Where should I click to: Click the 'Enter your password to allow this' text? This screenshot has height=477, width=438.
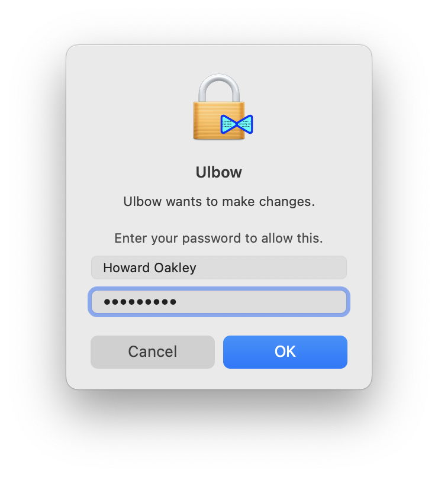point(218,238)
